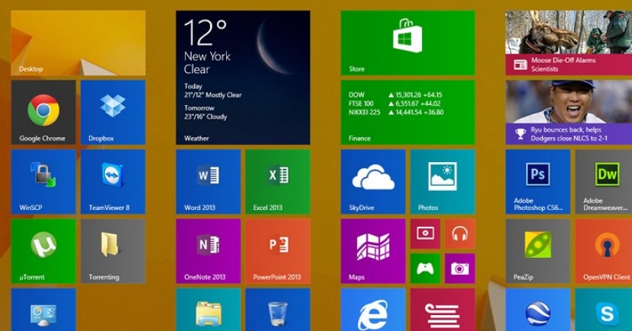
Task: Open the Google Chrome tile
Action: point(43,112)
